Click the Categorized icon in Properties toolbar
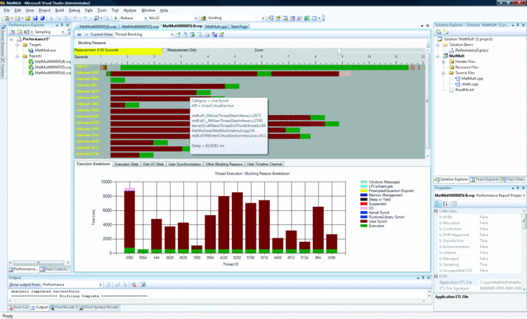 (x=438, y=203)
